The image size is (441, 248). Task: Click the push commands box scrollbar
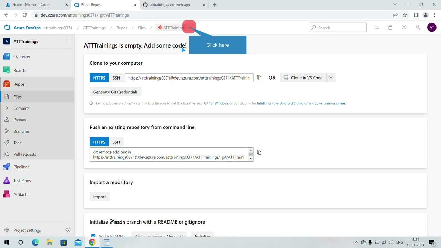(250, 155)
